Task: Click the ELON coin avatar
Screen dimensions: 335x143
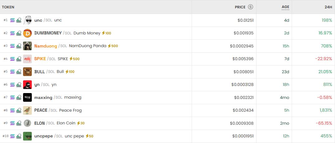Action: click(27, 123)
